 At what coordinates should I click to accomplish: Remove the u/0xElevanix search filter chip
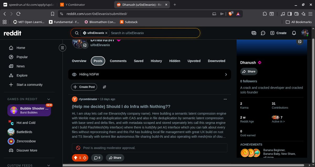tap(106, 33)
